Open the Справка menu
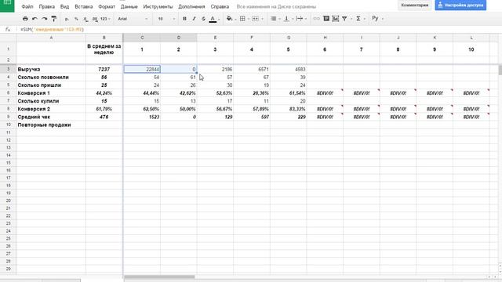Screen dimensions: 502x282 click(x=220, y=6)
